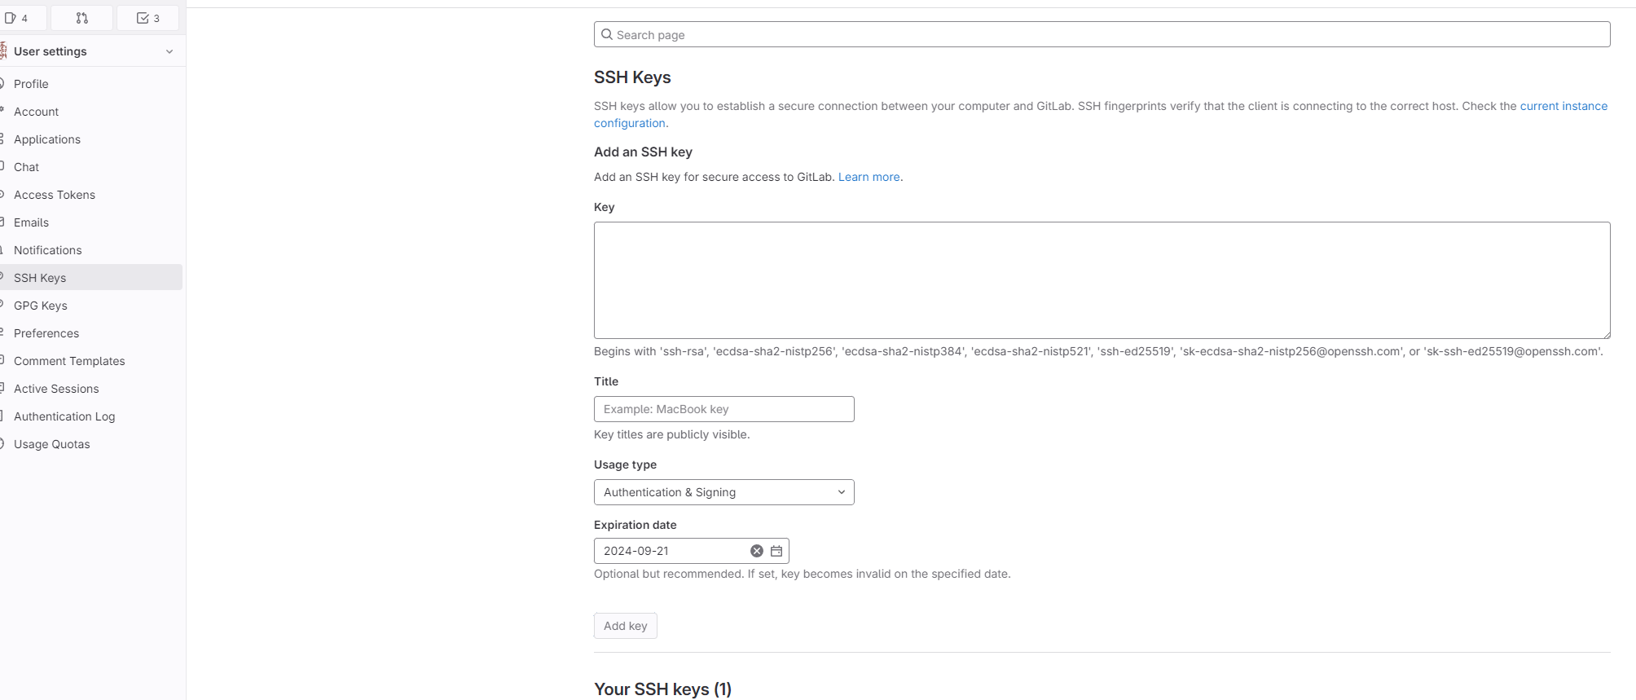Screen dimensions: 1636x700
Task: Clear the expiration date with the X icon
Action: click(757, 551)
